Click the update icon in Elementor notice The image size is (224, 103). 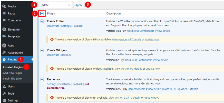(x=52, y=98)
